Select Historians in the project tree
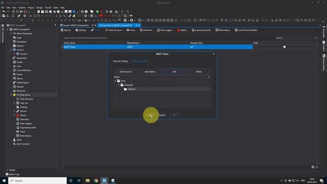 [25, 119]
